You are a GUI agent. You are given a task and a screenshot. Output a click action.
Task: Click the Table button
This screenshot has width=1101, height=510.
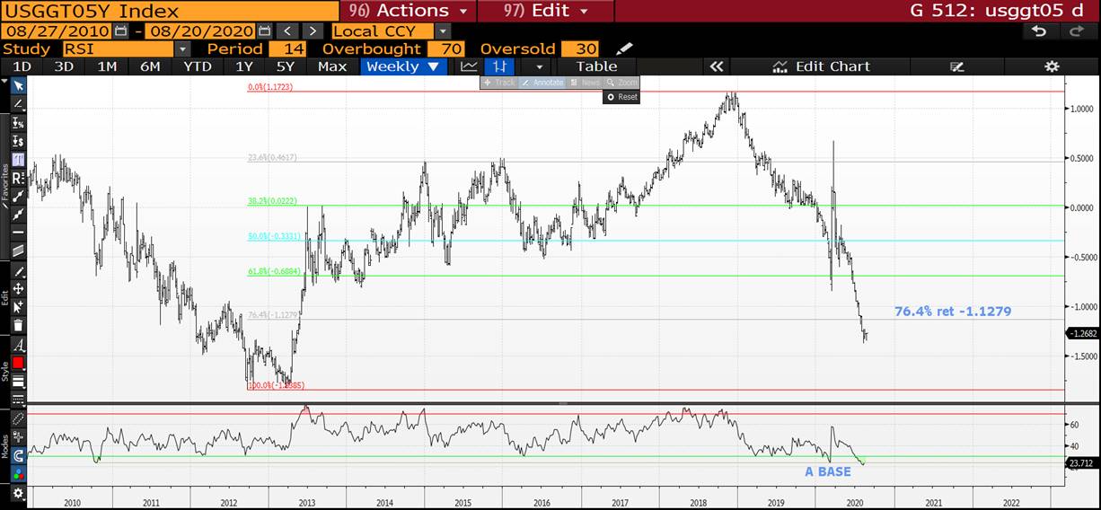(596, 66)
